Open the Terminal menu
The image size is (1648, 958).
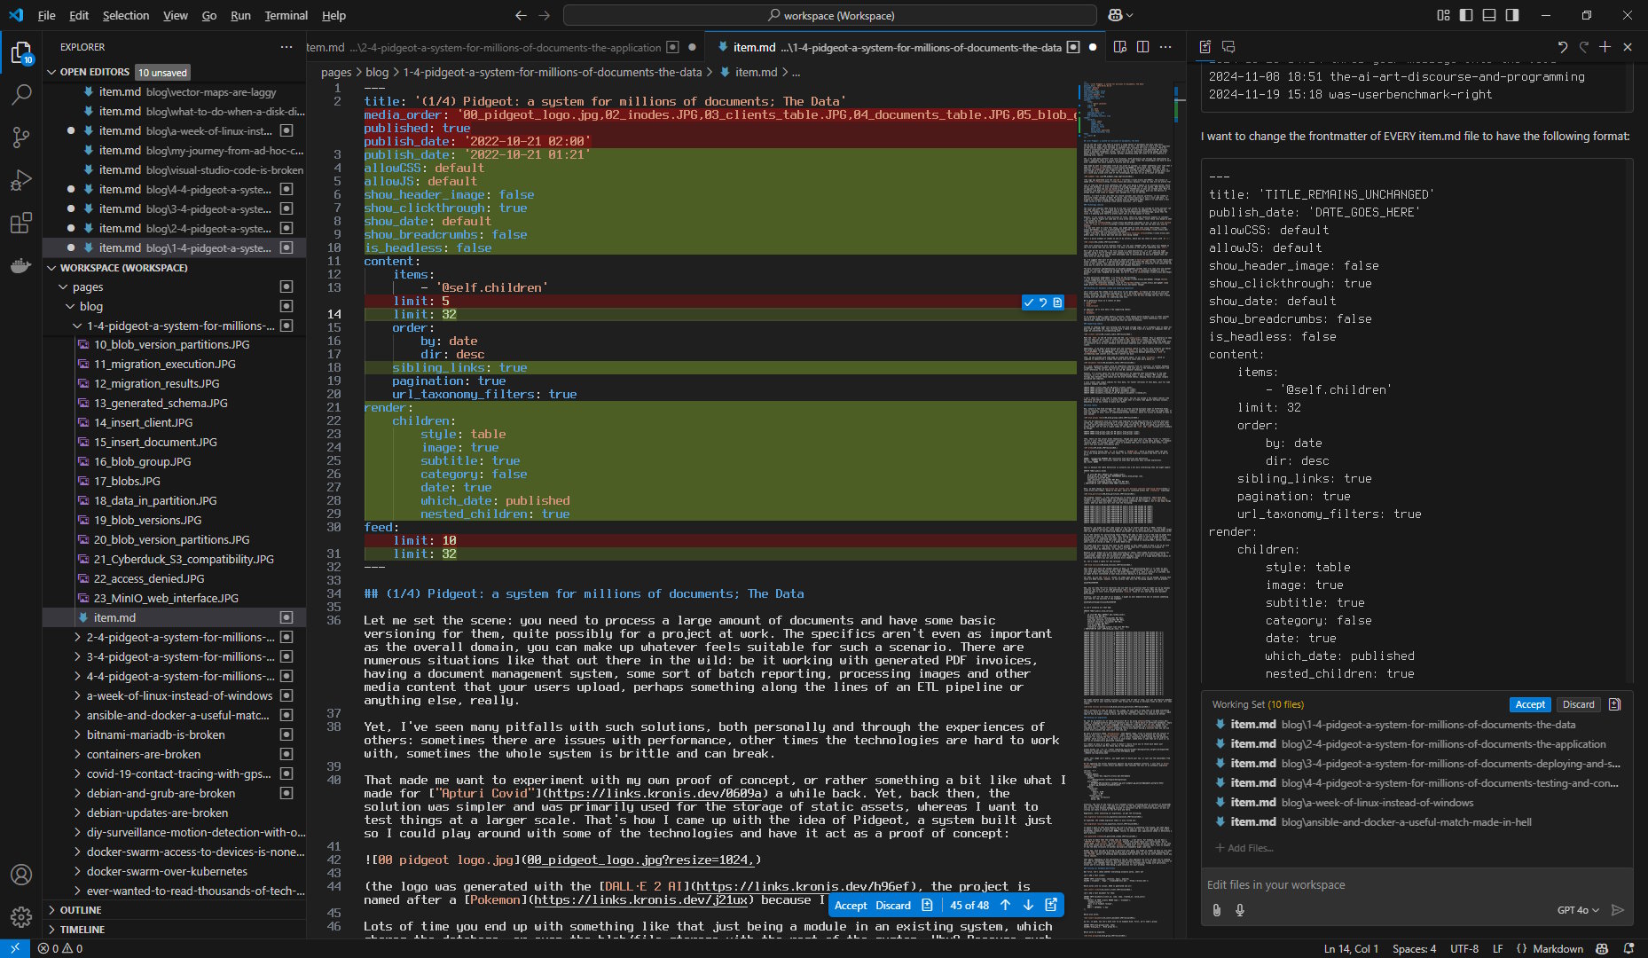[x=286, y=15]
